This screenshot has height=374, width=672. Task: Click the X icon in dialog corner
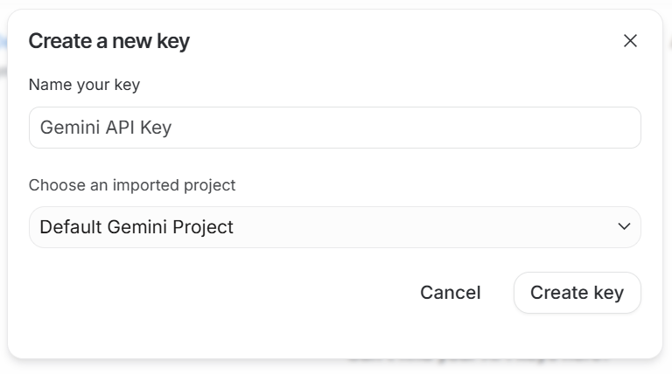(630, 41)
